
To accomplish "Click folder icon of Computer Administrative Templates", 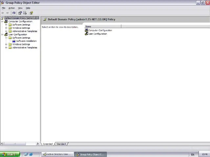I will [10, 31].
